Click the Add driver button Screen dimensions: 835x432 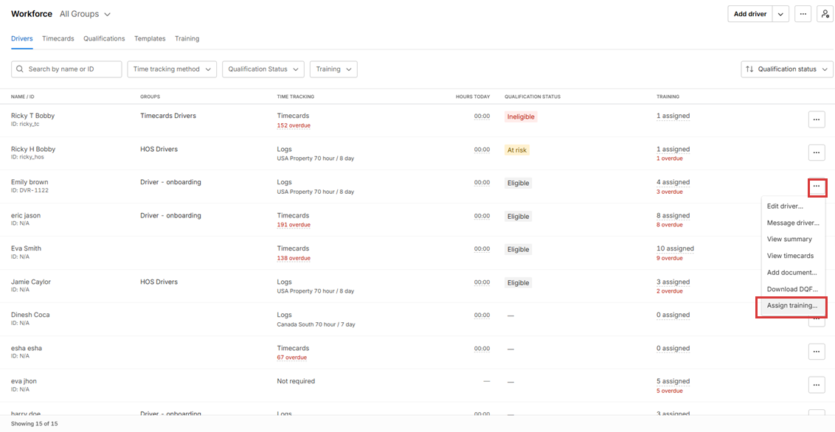(750, 14)
